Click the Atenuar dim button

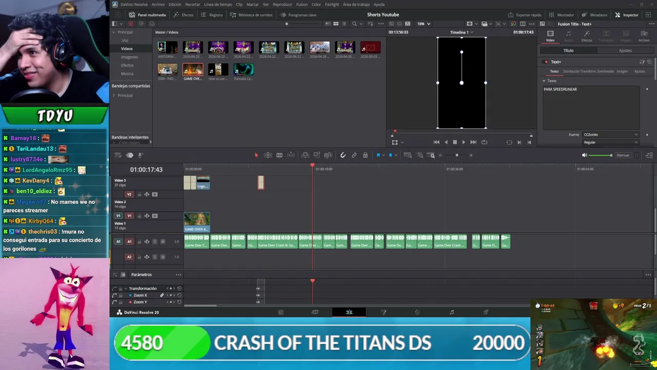pyautogui.click(x=623, y=155)
